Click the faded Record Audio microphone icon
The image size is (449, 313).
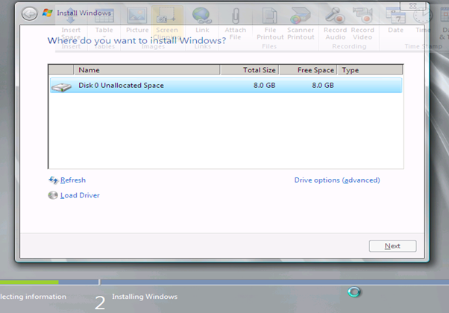click(x=335, y=15)
